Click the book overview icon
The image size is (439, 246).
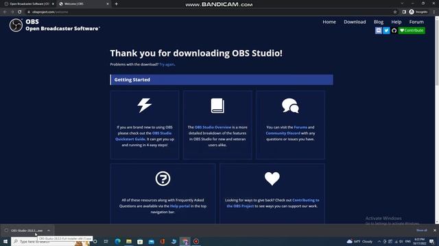pyautogui.click(x=217, y=106)
